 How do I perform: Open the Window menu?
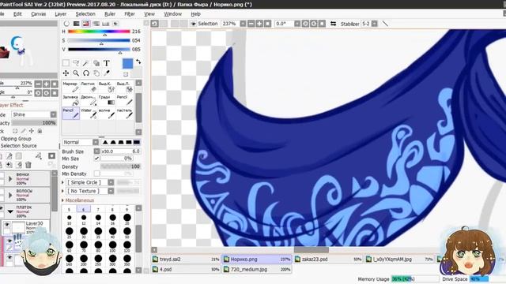pos(172,14)
